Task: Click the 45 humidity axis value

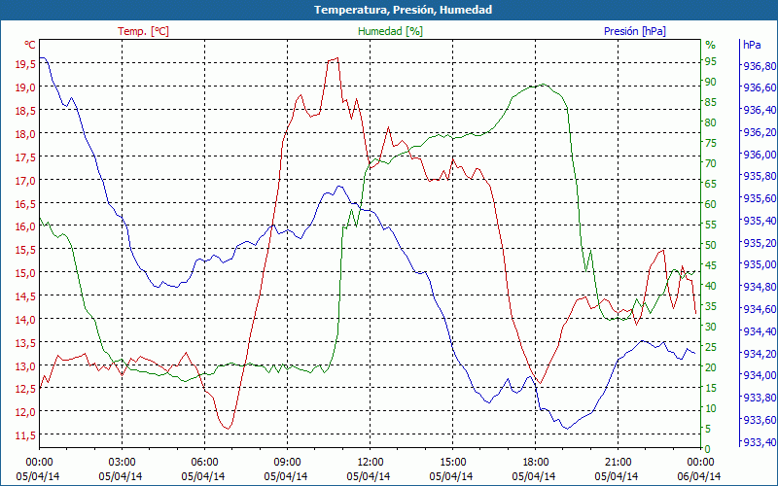Action: coord(711,265)
